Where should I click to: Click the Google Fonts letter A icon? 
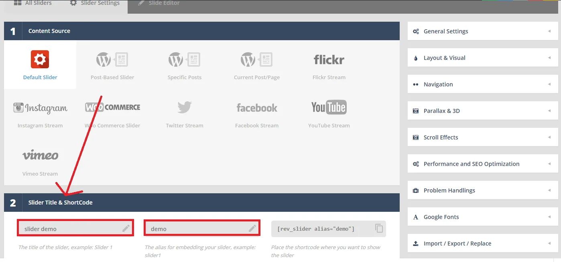(416, 217)
